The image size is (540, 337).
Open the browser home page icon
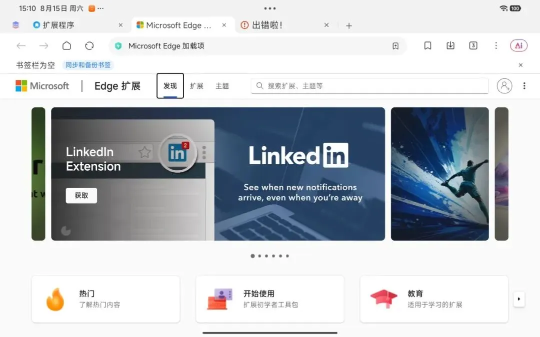coord(66,46)
